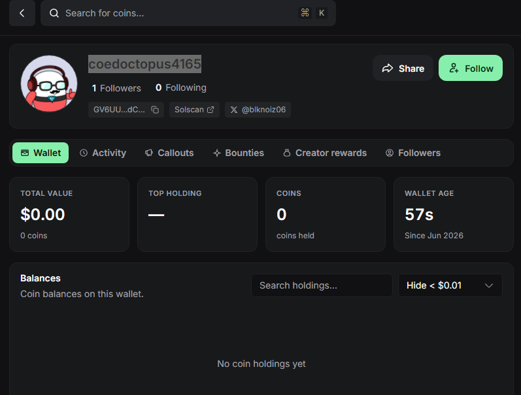The height and width of the screenshot is (395, 521).
Task: Click the 0 coins label under Total Value
Action: (34, 236)
